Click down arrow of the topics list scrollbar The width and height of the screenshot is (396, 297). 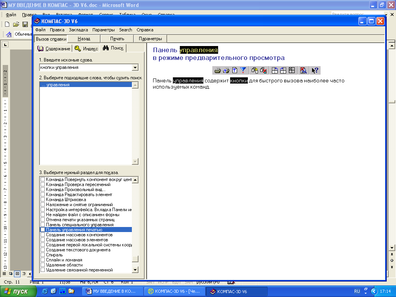click(x=135, y=270)
